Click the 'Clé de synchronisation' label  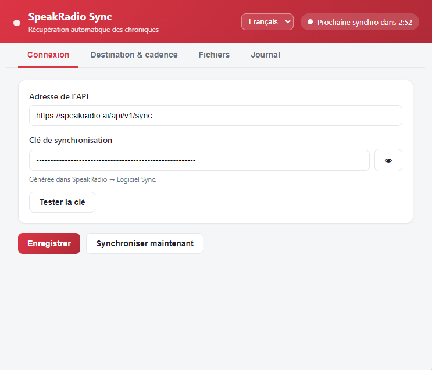(x=70, y=141)
